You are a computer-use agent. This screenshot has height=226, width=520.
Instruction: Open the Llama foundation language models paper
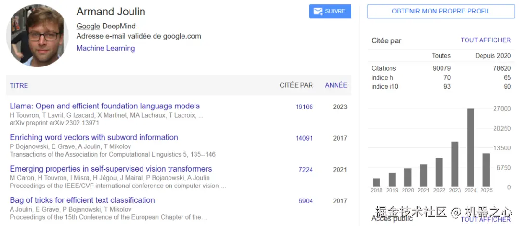104,106
